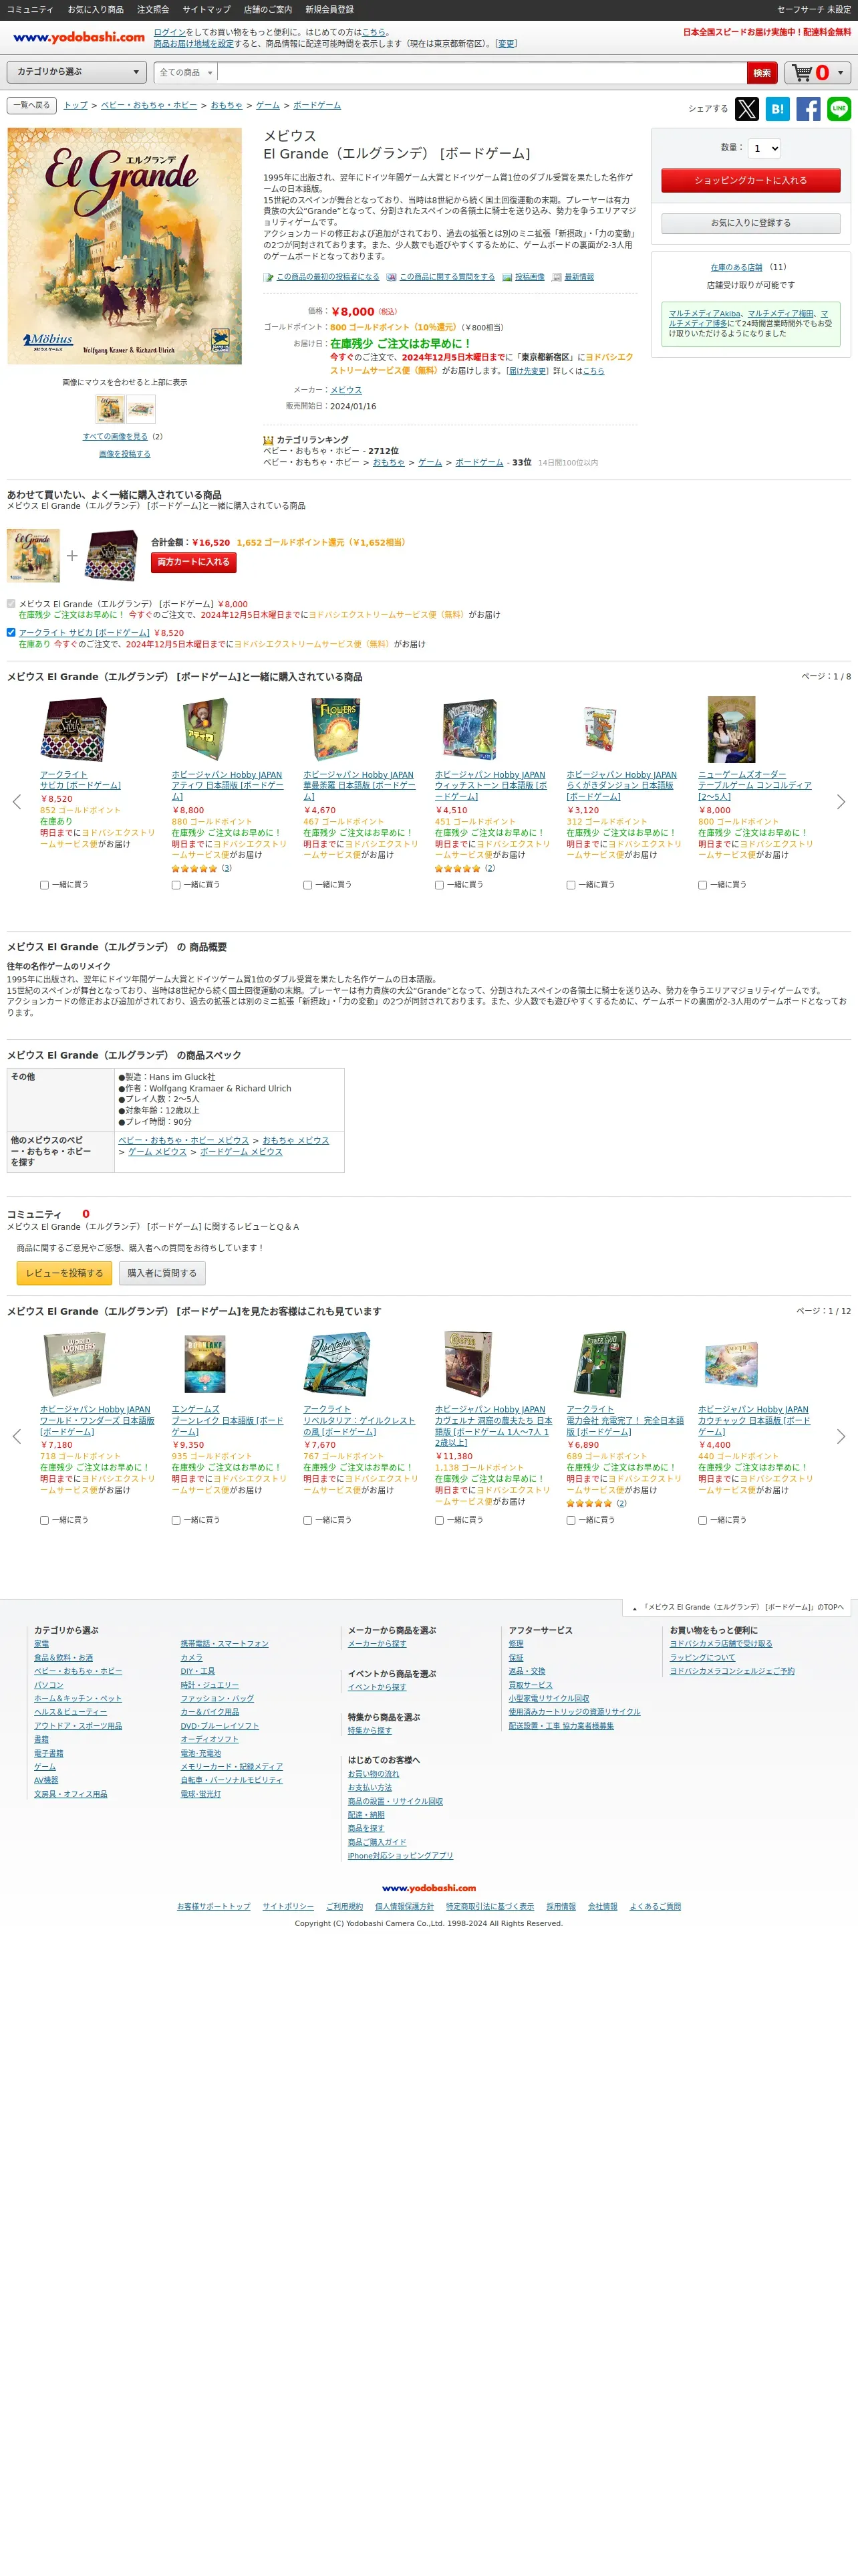
Task: Check 一緒に買う under ワールド・ワンダーズ
Action: (44, 1520)
